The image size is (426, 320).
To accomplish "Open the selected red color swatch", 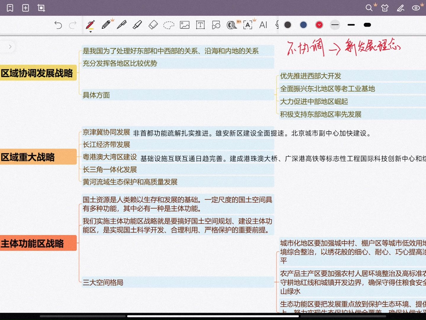I will tap(319, 25).
